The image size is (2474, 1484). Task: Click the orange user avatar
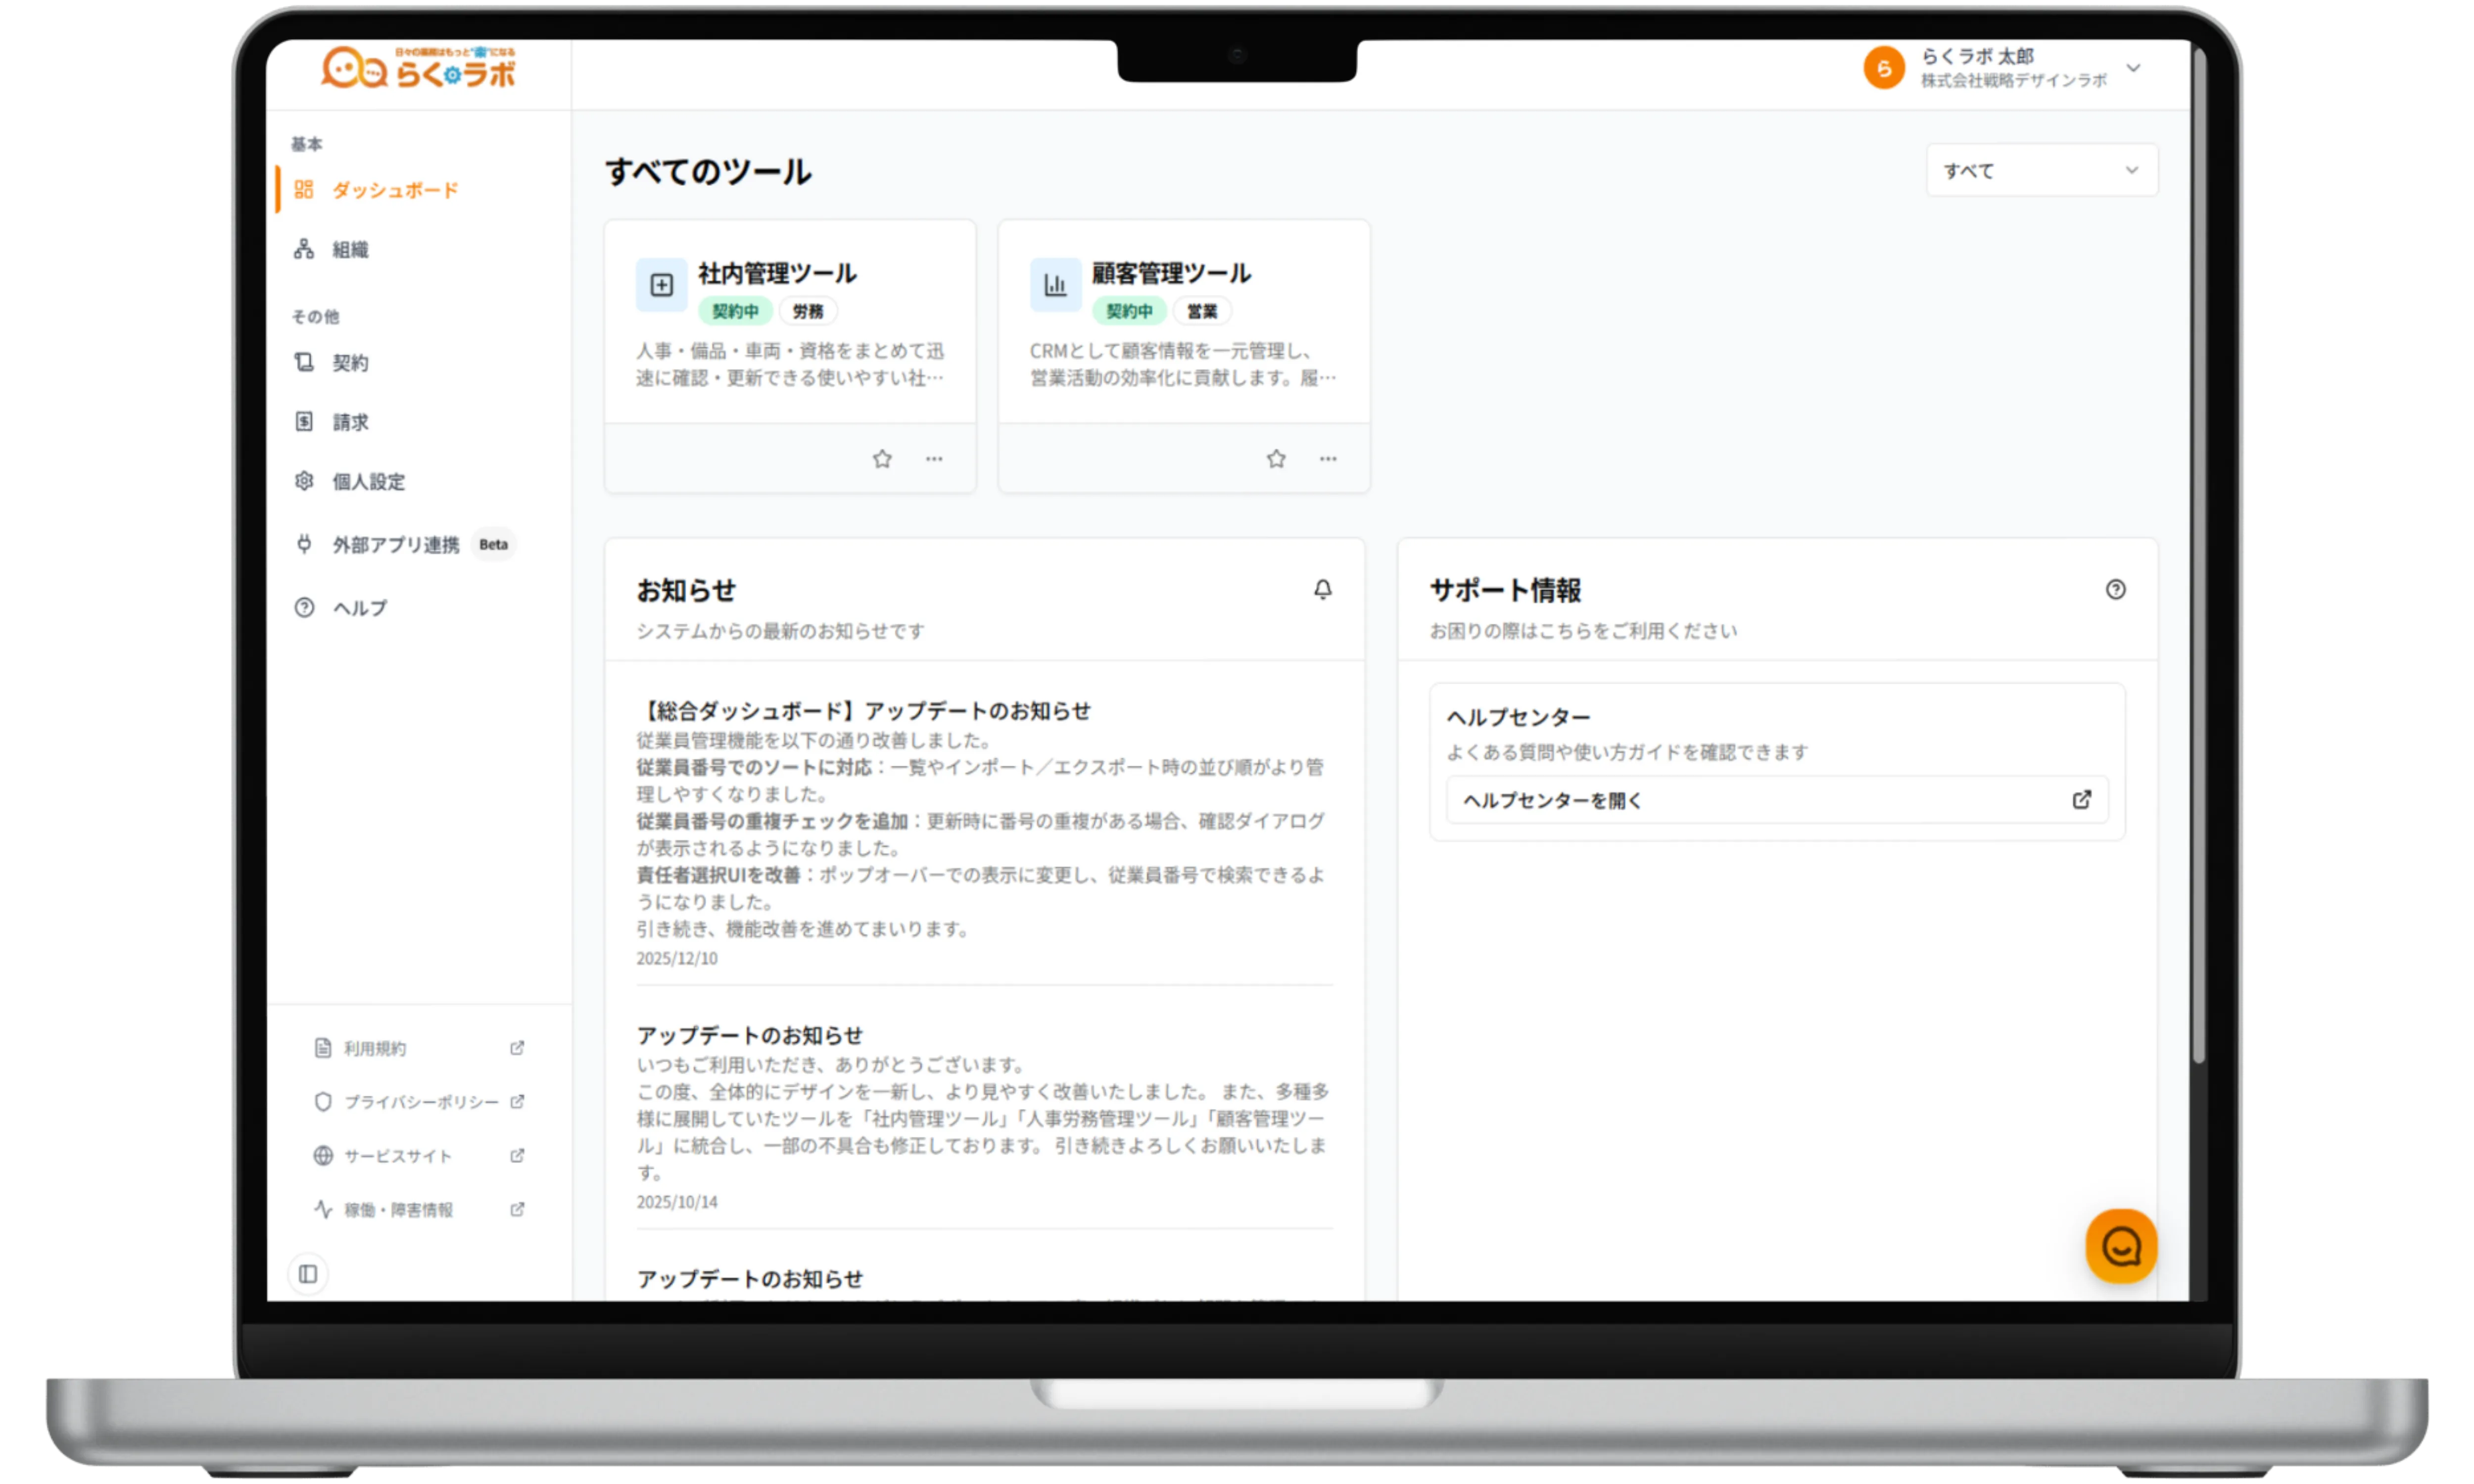point(1884,68)
